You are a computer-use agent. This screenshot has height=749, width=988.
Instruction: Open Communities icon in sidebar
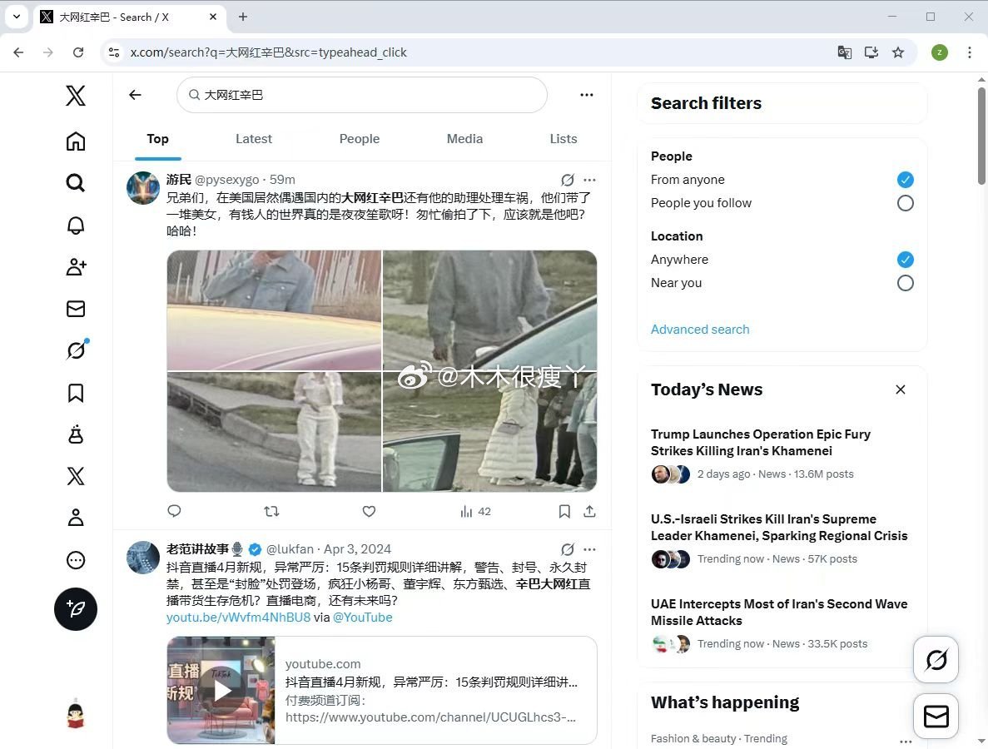[x=76, y=434]
